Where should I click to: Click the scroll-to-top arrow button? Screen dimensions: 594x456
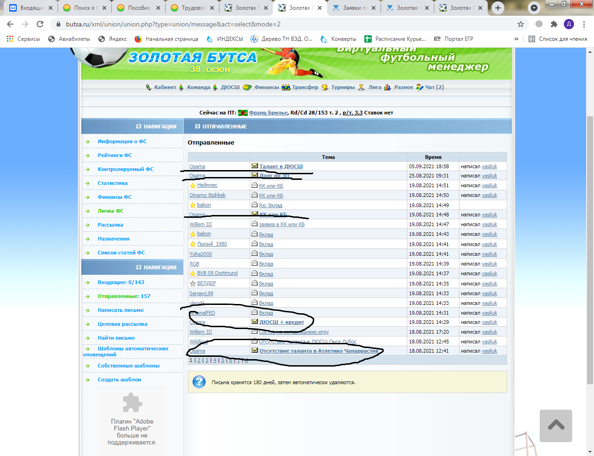[x=555, y=425]
